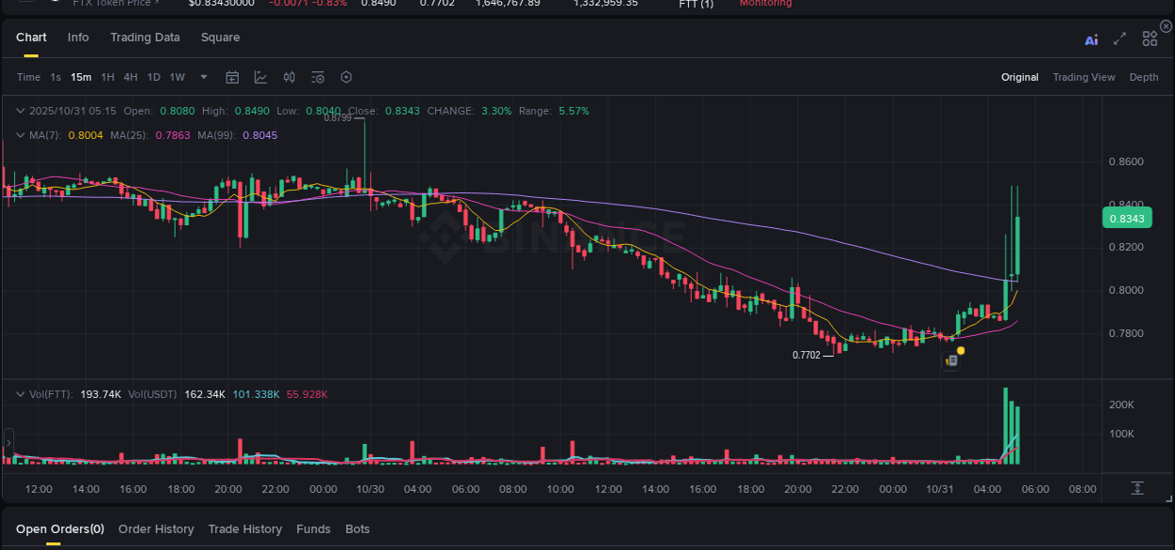Switch chart to Trading View mode

[1084, 77]
